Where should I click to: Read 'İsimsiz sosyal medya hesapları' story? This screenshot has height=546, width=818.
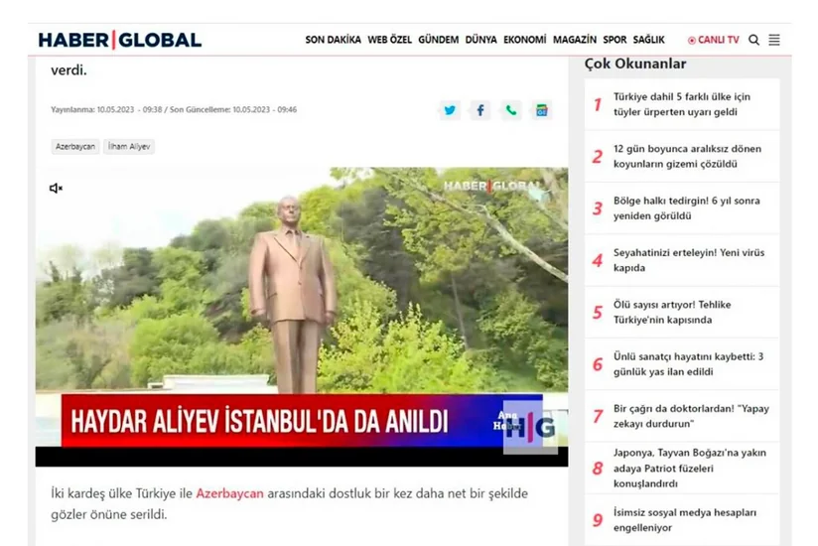coord(682,520)
